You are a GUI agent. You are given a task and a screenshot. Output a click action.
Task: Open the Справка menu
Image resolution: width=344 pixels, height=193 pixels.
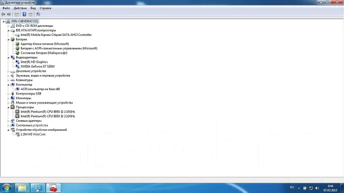click(45, 8)
